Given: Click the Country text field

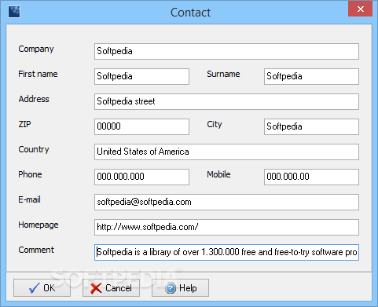Looking at the screenshot, I should click(226, 152).
